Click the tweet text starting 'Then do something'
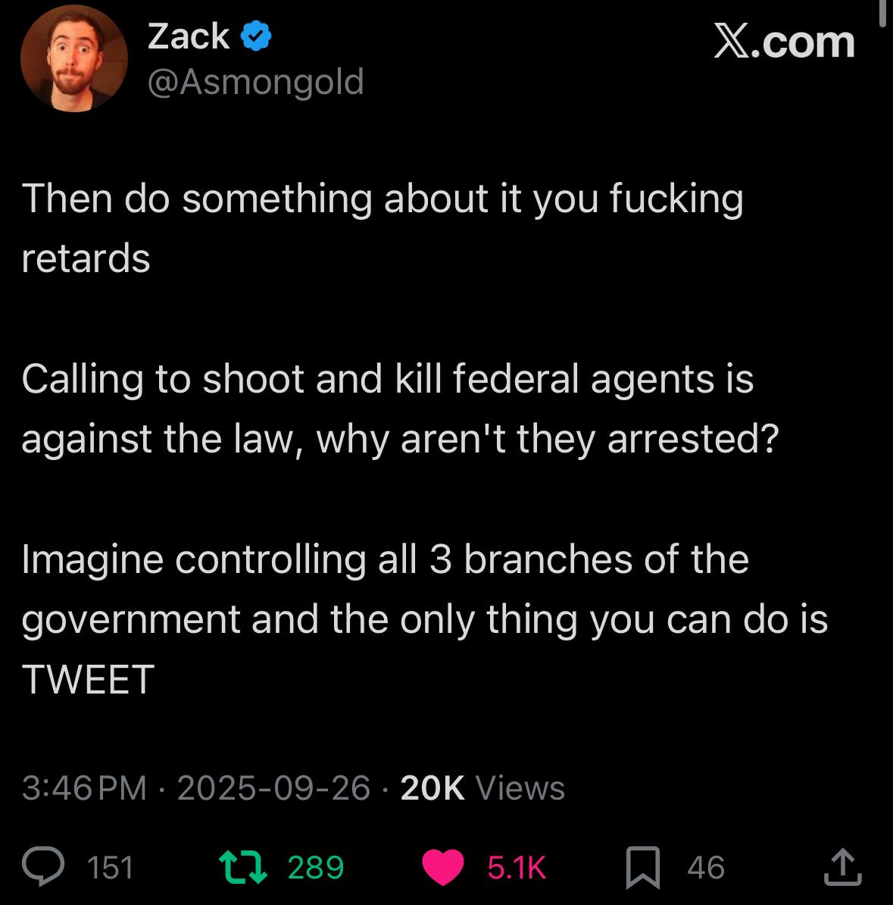The height and width of the screenshot is (905, 893). 382,228
